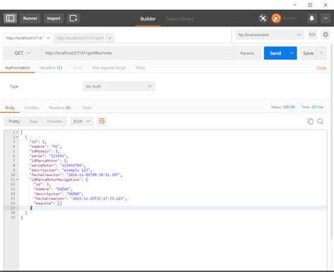Open the interceptor satellite icon
This screenshot has height=272, width=334.
(x=263, y=18)
